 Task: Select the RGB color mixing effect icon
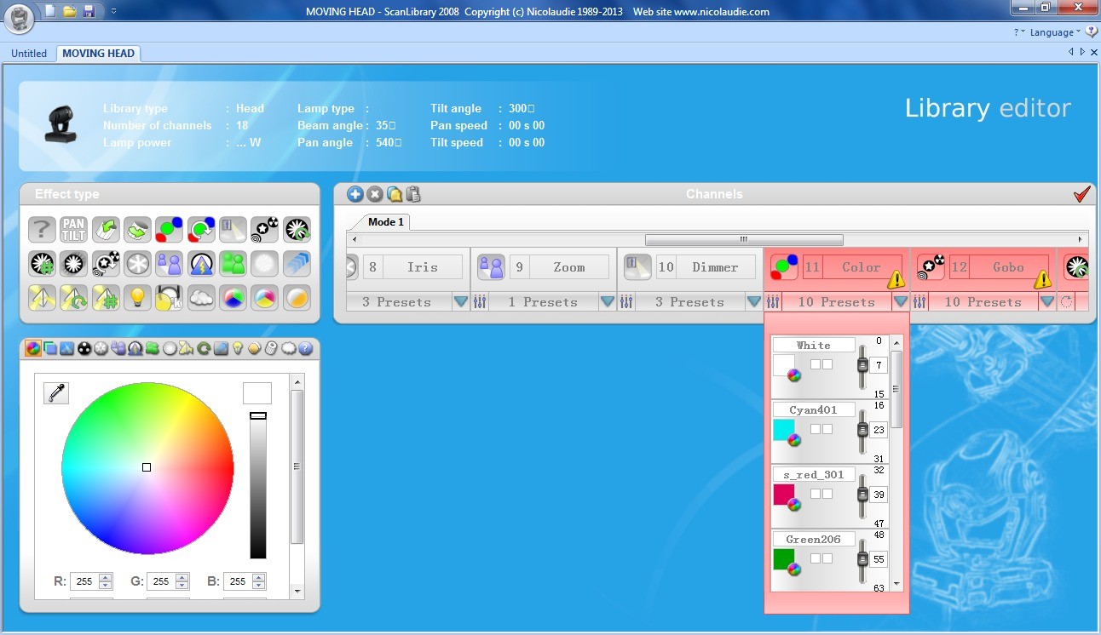(170, 229)
